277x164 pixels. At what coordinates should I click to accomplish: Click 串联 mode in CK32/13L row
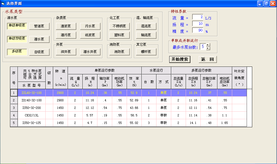tap(164, 115)
